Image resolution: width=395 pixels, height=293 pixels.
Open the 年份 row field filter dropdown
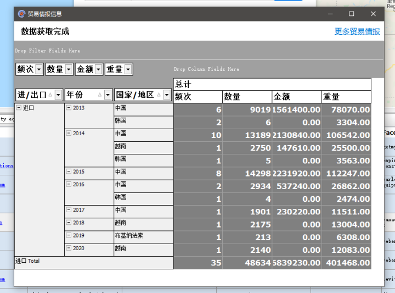coord(108,95)
